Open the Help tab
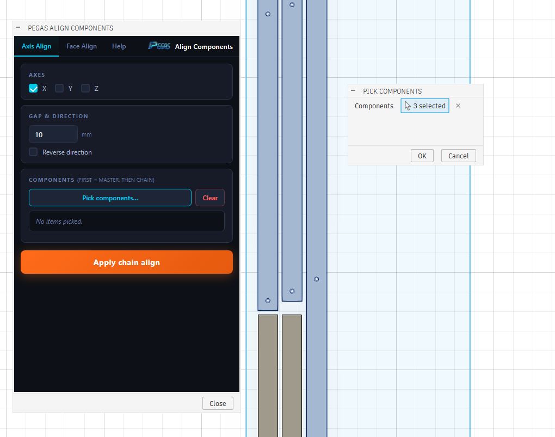Screen dimensions: 555x437 click(119, 46)
